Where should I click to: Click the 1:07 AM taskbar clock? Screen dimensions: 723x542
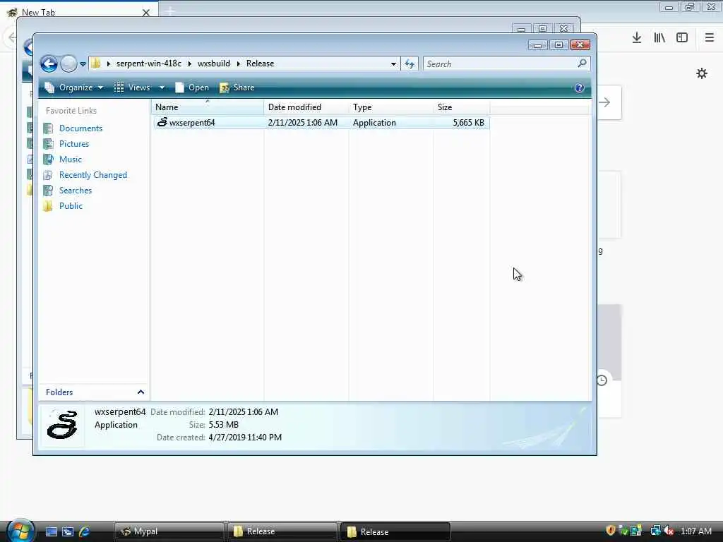(695, 531)
